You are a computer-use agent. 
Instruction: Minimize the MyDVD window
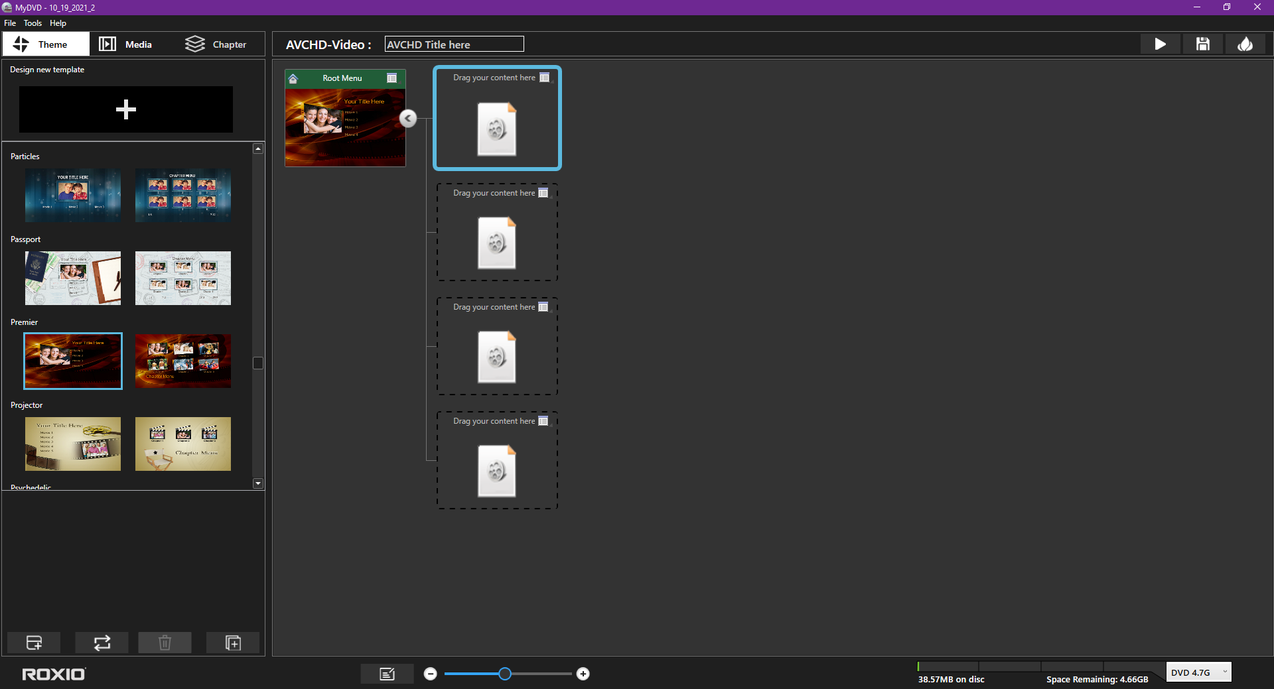[1197, 7]
